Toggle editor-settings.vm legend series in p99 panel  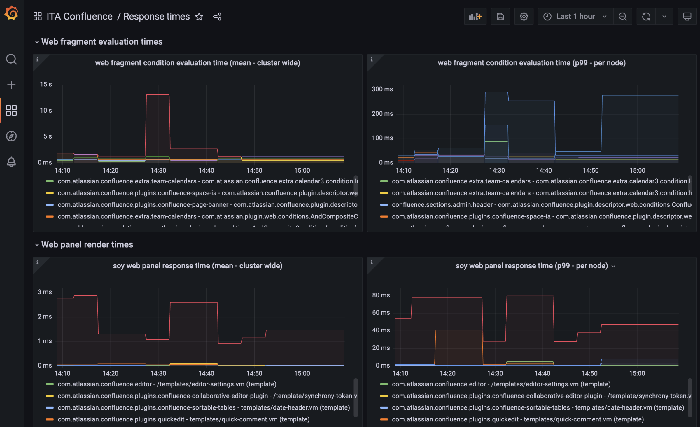[x=501, y=384]
